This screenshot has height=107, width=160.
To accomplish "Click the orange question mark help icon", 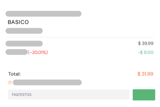I will click(x=10, y=82).
